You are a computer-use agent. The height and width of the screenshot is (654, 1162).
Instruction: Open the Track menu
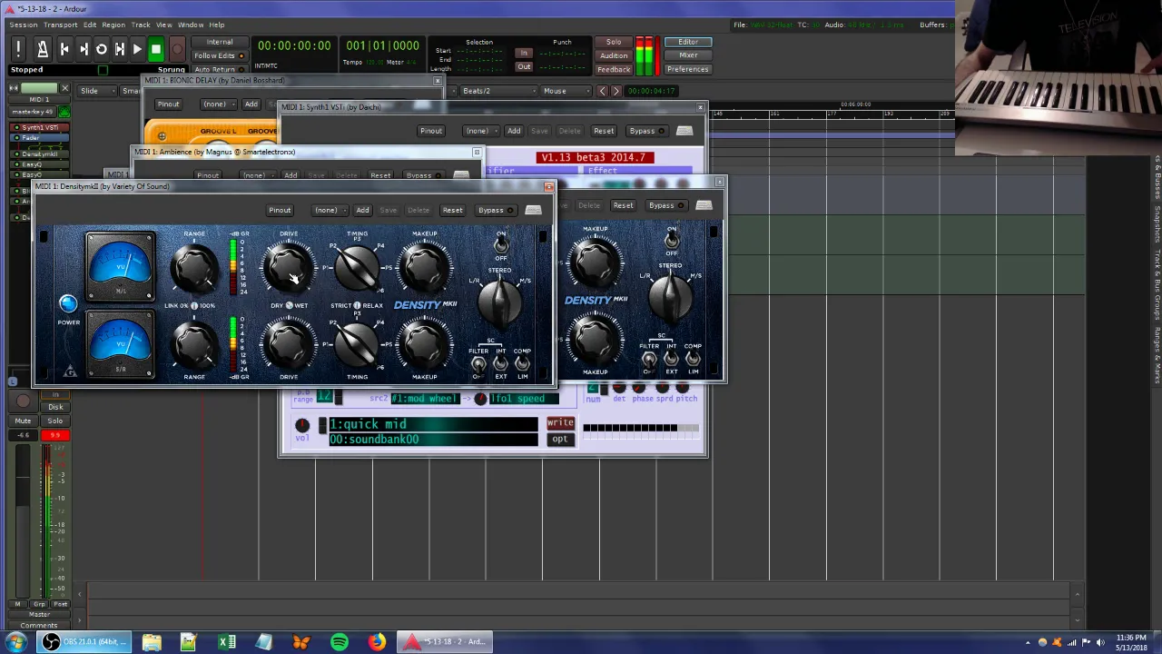point(141,25)
